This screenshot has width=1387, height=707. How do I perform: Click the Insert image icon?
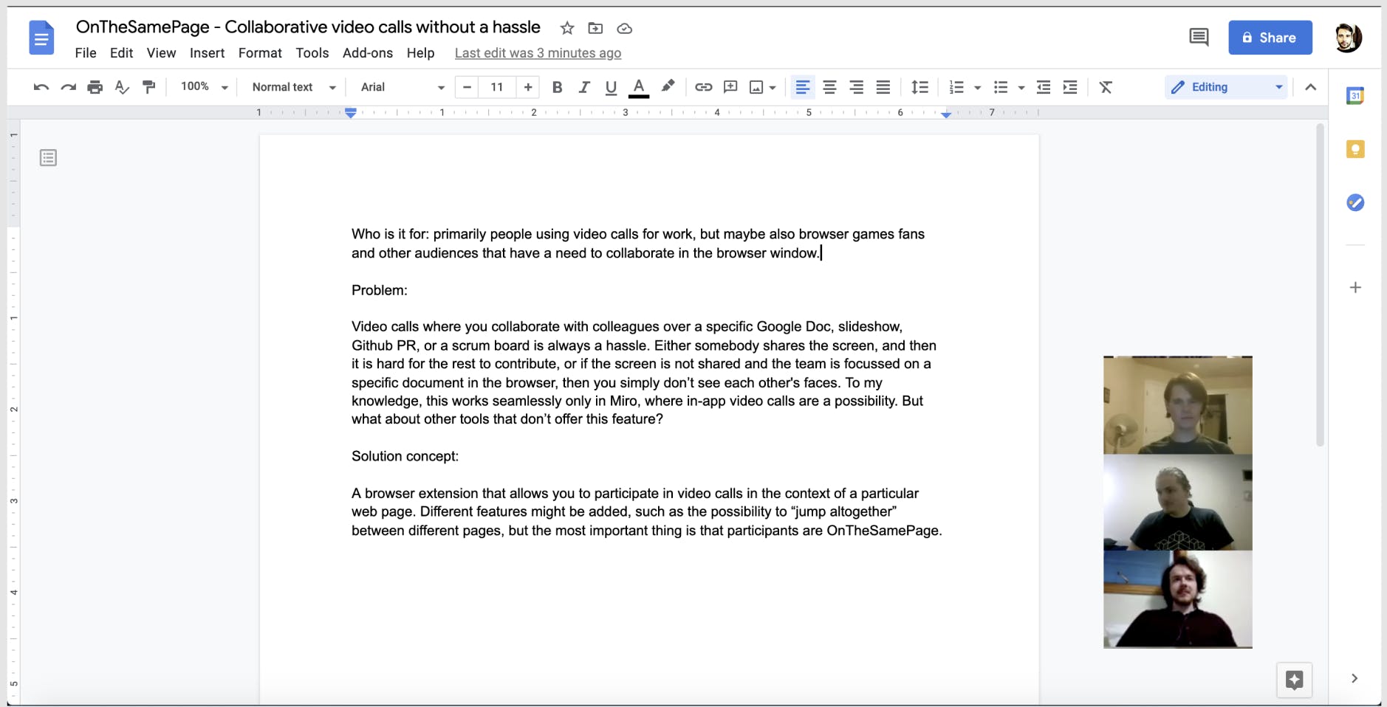pos(756,87)
